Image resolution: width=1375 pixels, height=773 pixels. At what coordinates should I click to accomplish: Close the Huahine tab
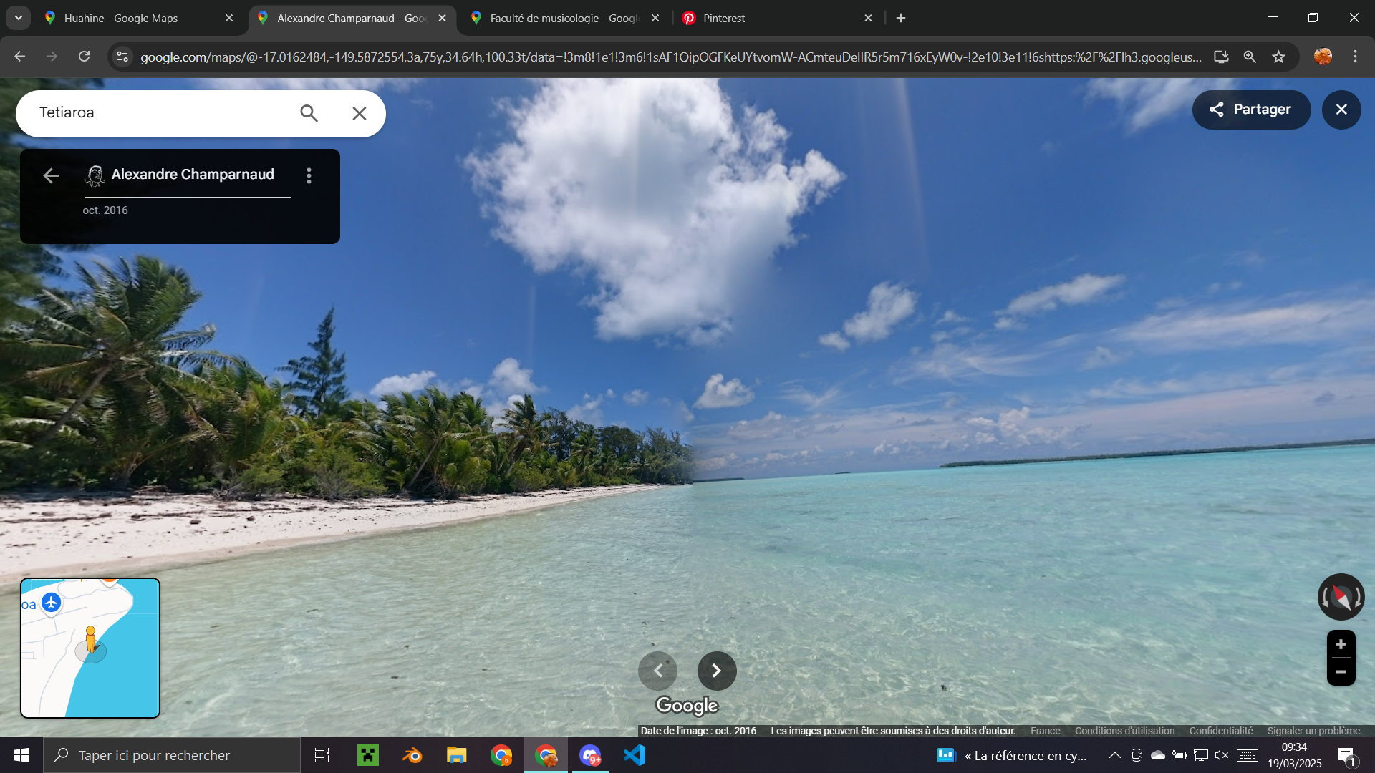(229, 18)
